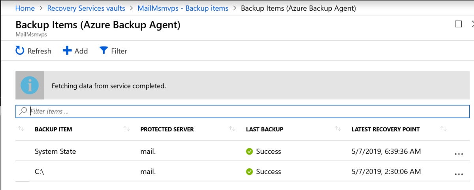Screen dimensions: 474x190
Task: Click the magnifier icon in filter box
Action: [x=23, y=111]
